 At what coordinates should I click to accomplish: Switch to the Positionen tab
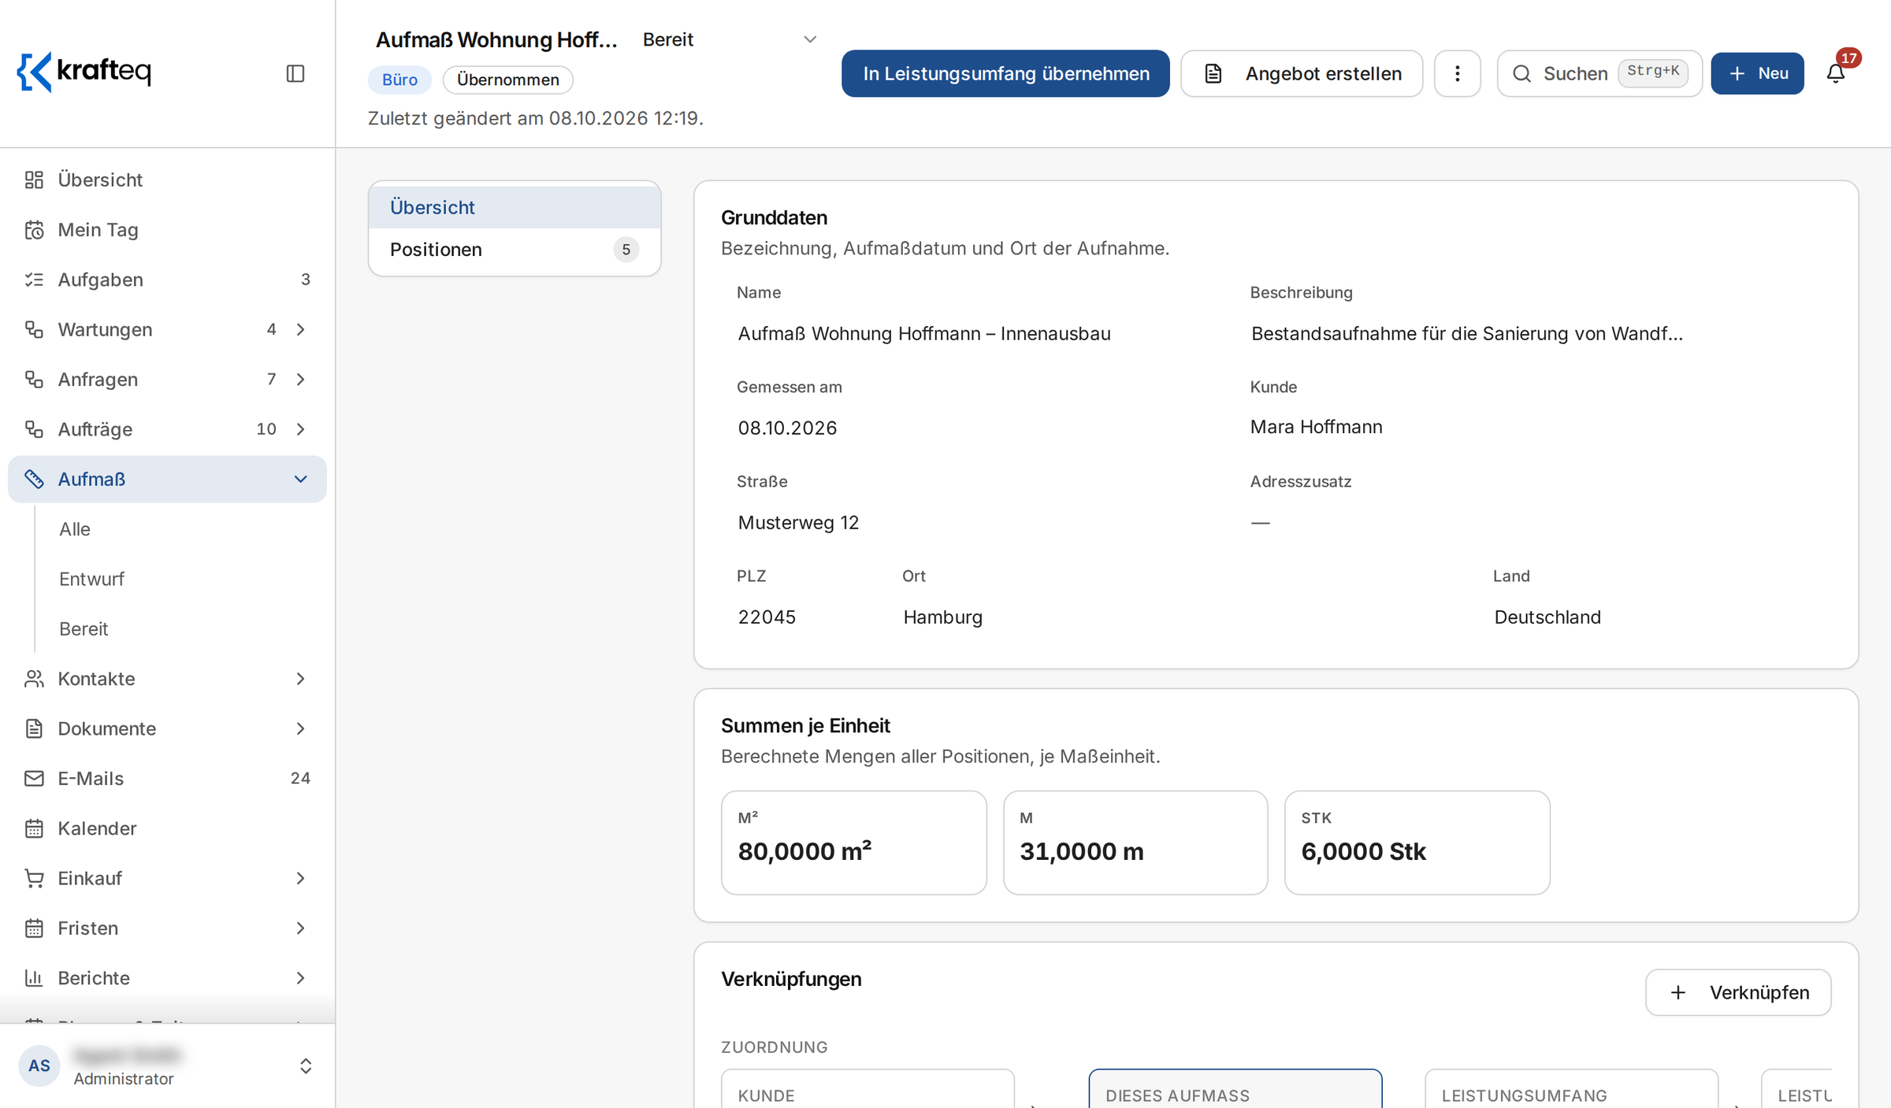click(x=514, y=250)
